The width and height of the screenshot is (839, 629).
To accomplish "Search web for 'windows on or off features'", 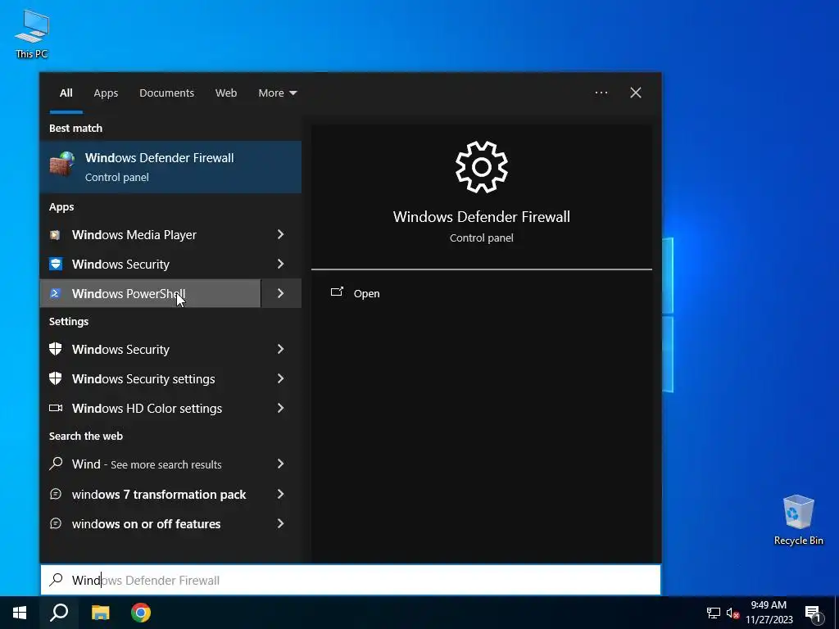I will point(151,523).
